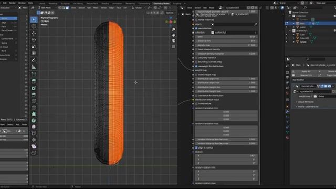Open the viewport Options dropdown
The height and width of the screenshot is (189, 336).
(171, 13)
